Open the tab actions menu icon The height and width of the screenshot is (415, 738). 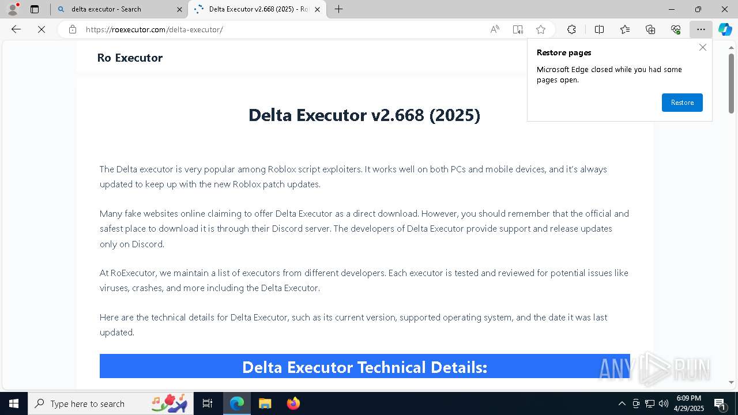[x=35, y=9]
